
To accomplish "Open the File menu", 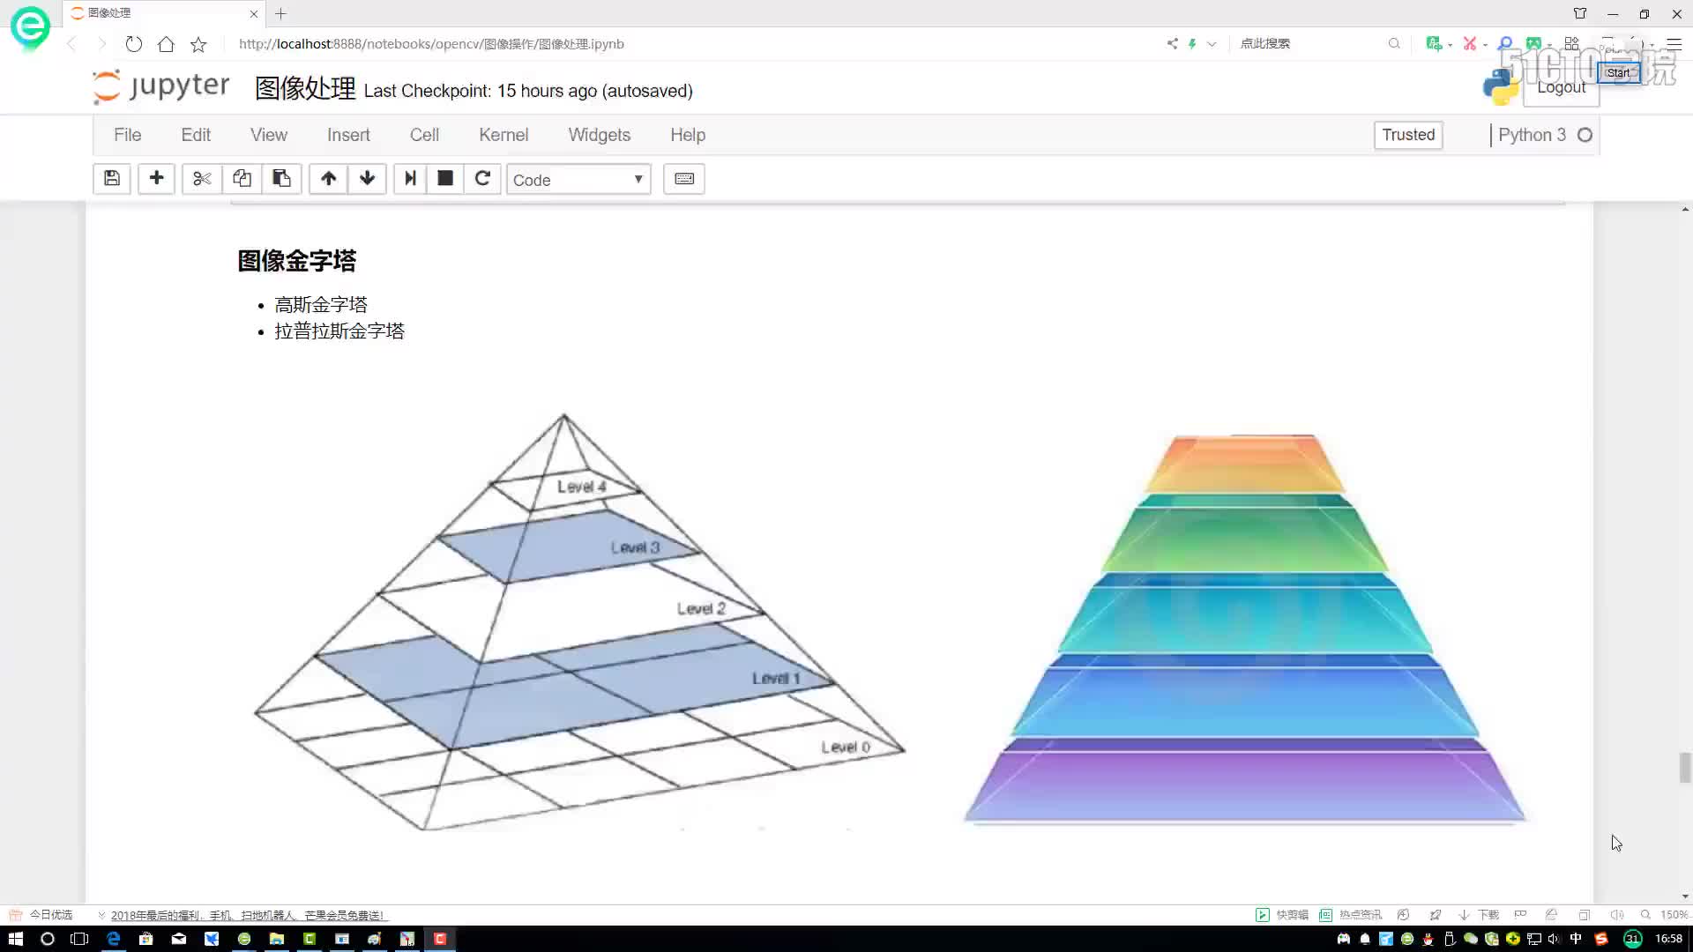I will coord(127,135).
